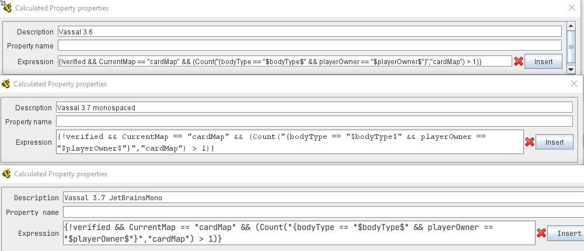Focus Property name field in Vassal 3.6 window

(x=310, y=46)
